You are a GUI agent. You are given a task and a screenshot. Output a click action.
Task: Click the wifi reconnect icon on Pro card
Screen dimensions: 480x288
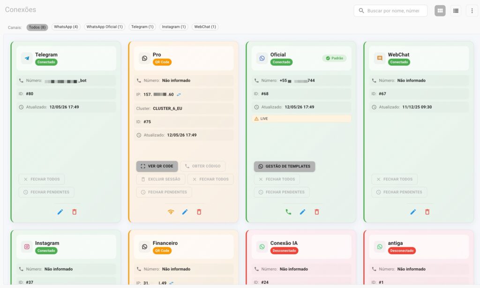click(171, 212)
